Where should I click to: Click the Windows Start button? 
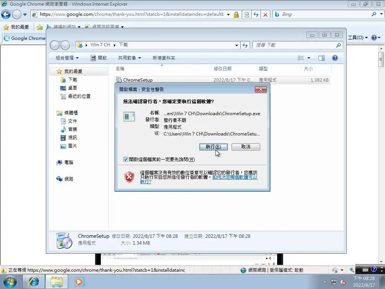[x=10, y=281]
